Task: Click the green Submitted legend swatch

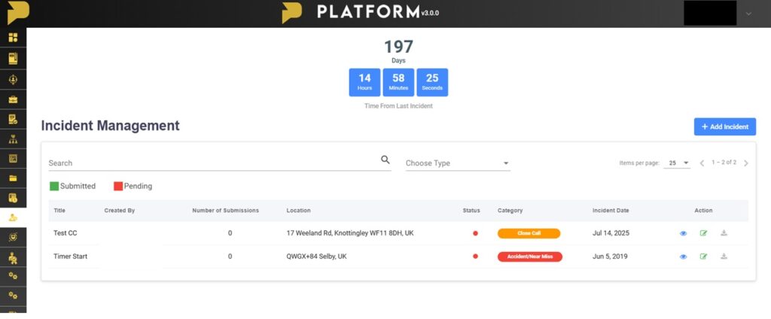Action: point(54,186)
